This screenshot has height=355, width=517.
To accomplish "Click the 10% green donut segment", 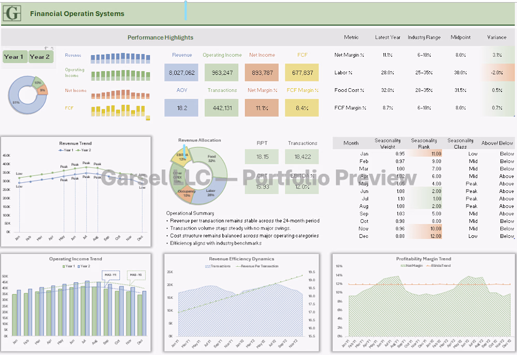I will (38, 83).
